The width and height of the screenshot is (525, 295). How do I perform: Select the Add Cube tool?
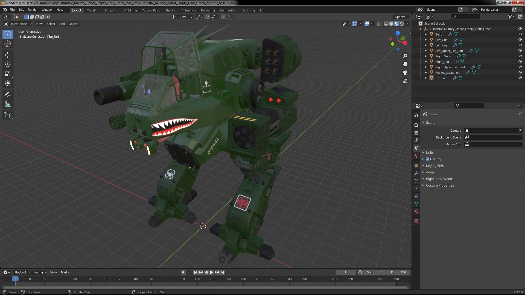(8, 115)
